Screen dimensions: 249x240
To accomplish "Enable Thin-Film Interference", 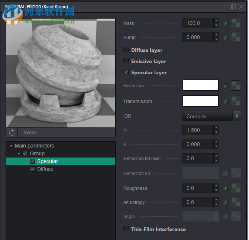I will 126,228.
